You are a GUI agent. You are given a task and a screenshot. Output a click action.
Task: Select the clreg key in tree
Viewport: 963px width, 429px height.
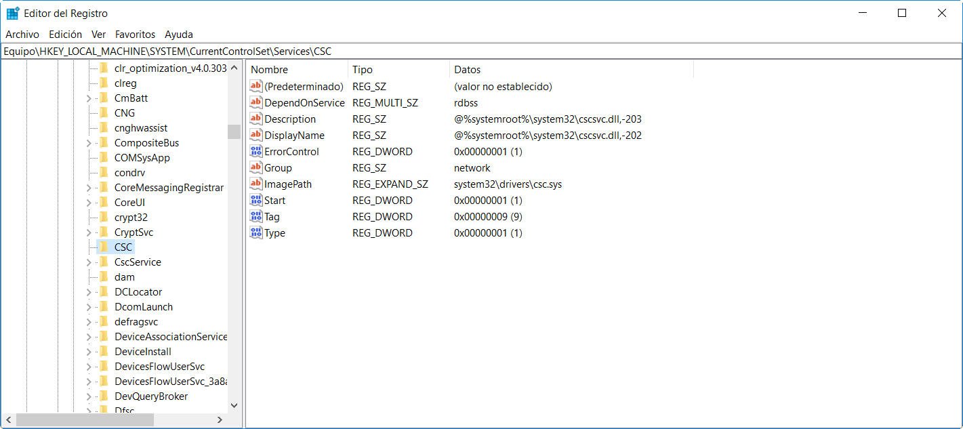(x=125, y=83)
